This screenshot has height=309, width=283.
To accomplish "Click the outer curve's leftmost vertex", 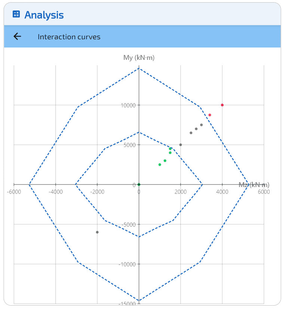I will (29, 184).
